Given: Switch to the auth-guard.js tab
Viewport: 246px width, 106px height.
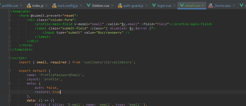Looking at the screenshot, I should (x=133, y=6).
